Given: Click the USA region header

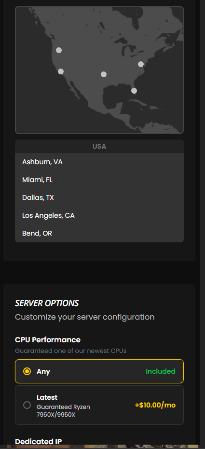Looking at the screenshot, I should pos(99,146).
